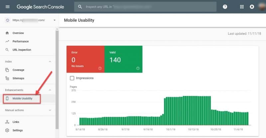Open the hamburger navigation menu

pyautogui.click(x=7, y=7)
